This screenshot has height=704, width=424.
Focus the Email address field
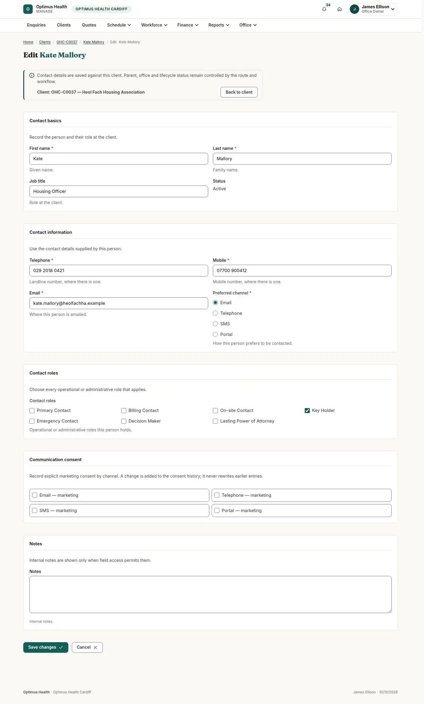pos(119,303)
